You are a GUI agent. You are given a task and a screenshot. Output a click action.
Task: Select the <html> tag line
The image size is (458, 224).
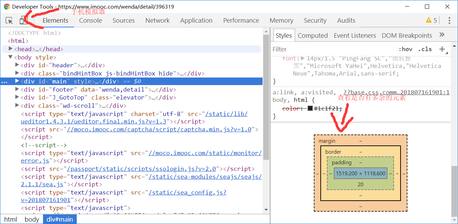(18, 41)
